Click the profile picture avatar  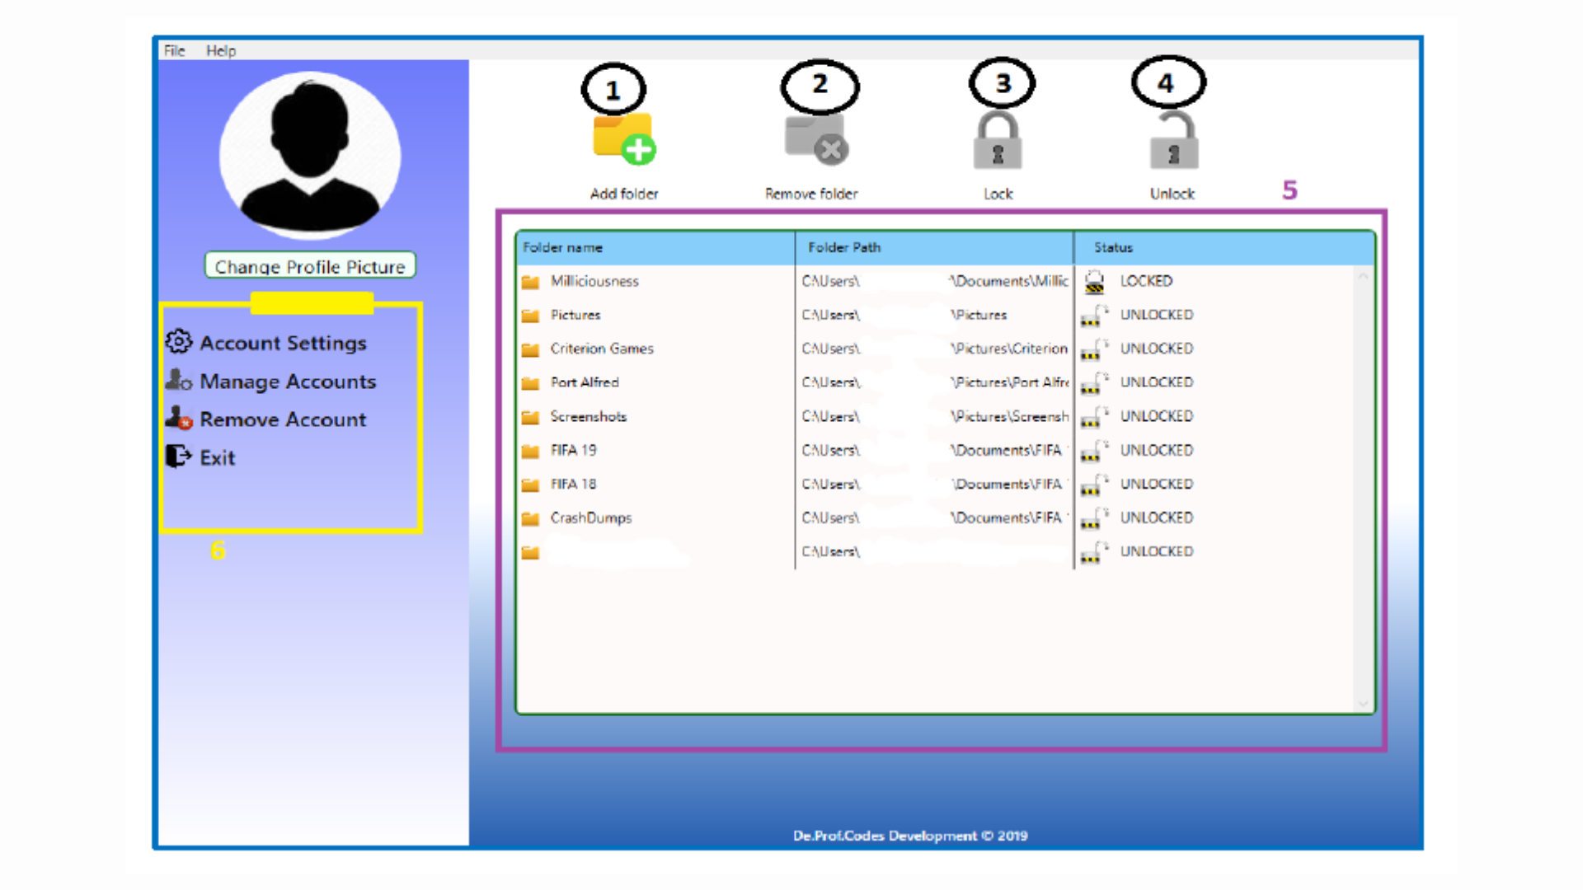coord(309,155)
